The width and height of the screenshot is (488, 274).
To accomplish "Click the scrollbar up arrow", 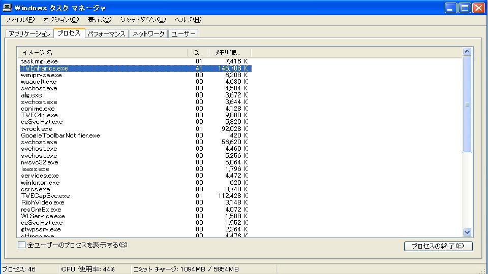I will (467, 52).
